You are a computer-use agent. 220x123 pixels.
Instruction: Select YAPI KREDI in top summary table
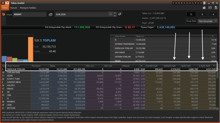(x=163, y=52)
